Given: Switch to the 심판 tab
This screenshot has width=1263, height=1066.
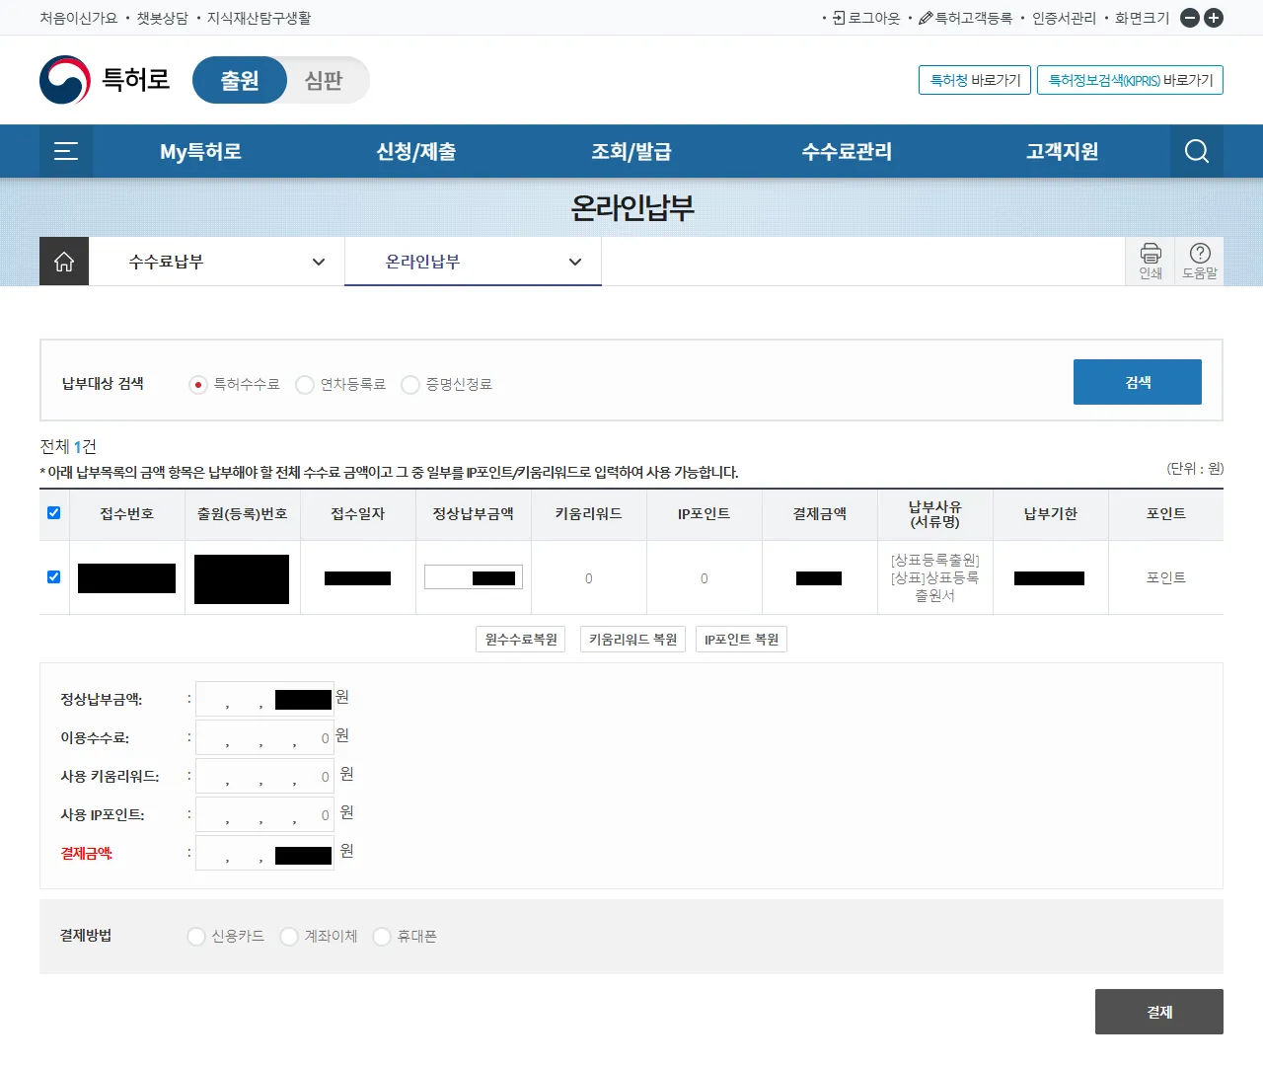Looking at the screenshot, I should 324,80.
